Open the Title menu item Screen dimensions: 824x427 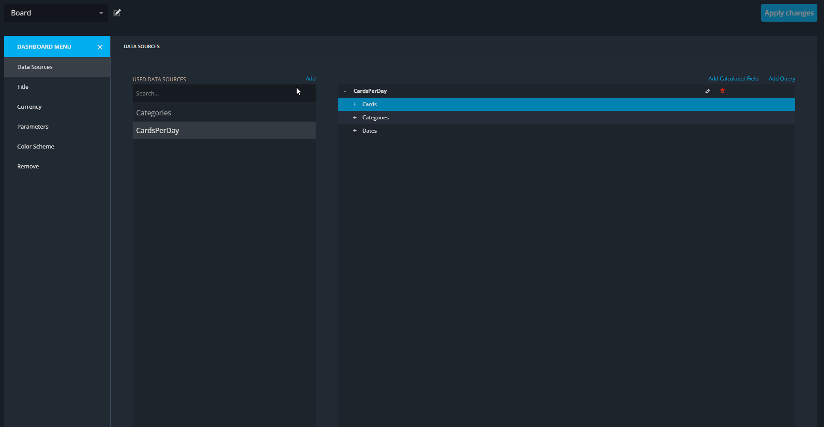point(57,87)
